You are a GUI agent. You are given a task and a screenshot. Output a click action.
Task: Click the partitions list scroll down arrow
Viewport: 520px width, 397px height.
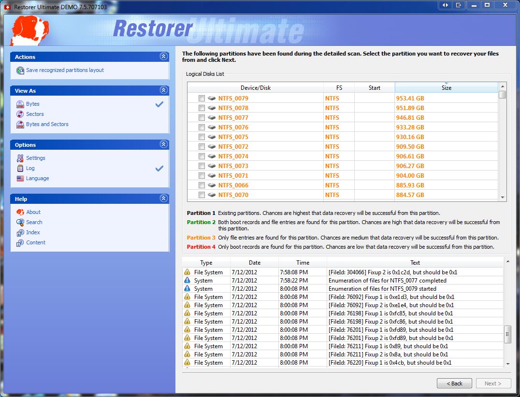pos(503,197)
